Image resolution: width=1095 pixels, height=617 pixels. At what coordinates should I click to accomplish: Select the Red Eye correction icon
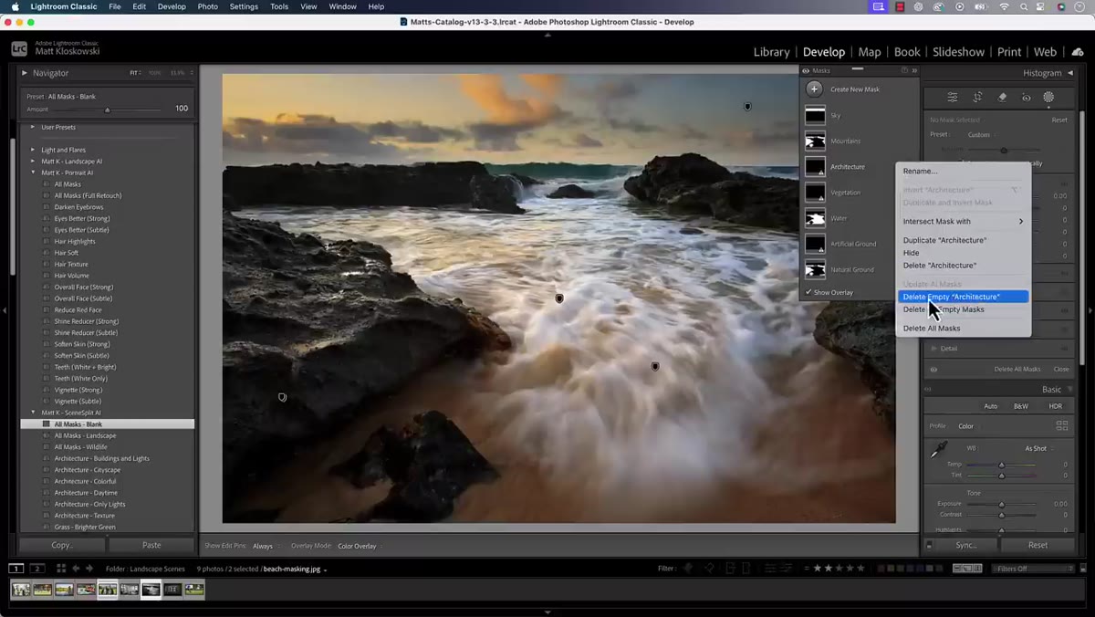1026,97
